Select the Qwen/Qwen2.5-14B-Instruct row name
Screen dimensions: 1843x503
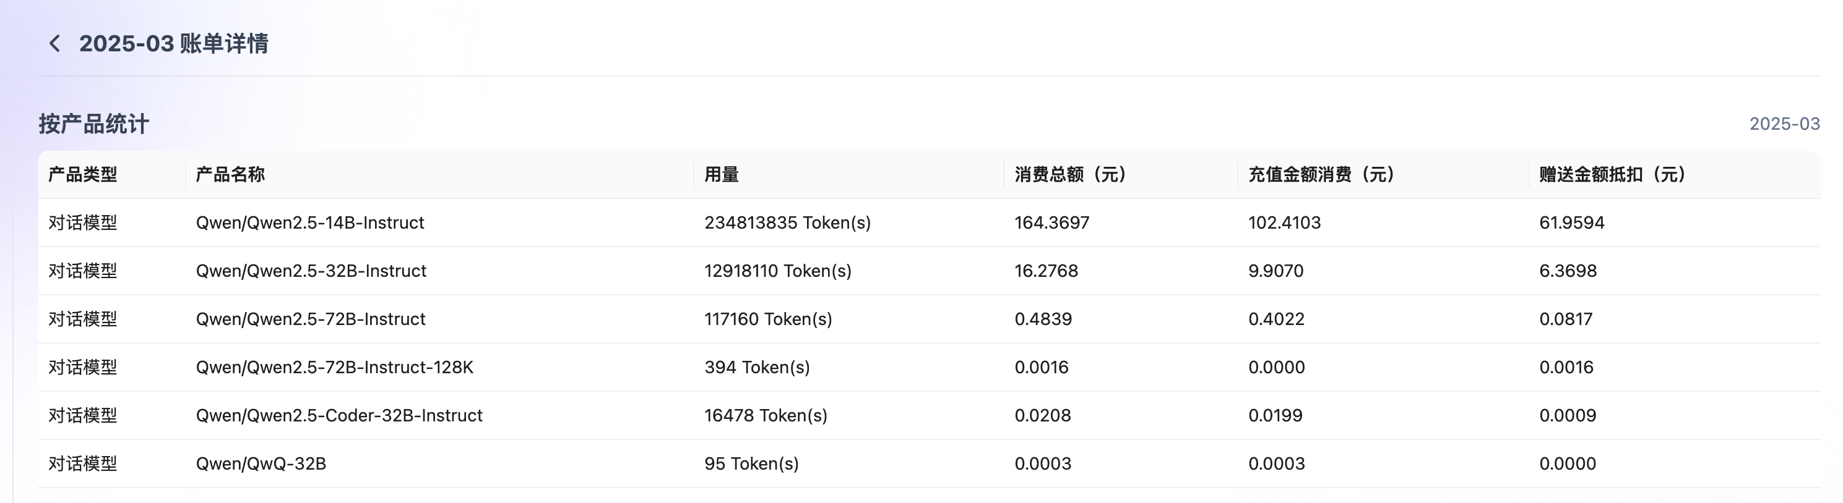310,223
